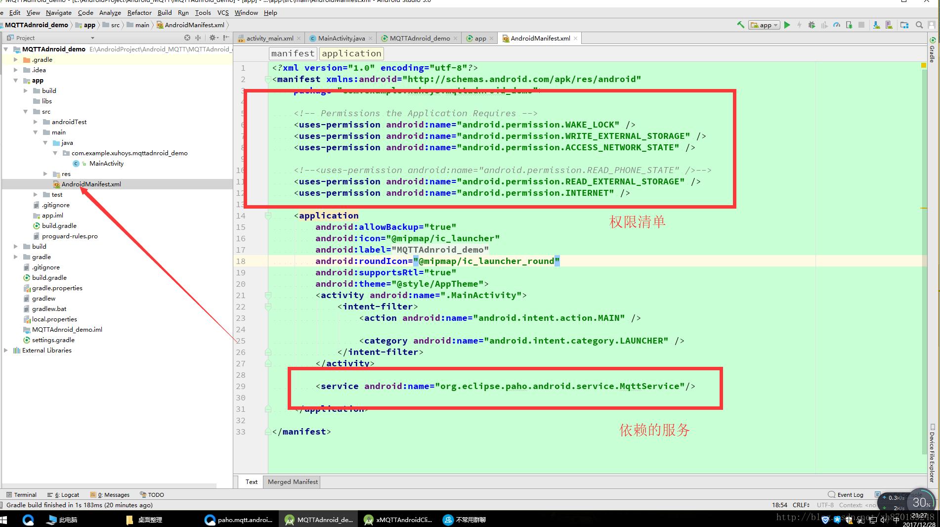940x527 pixels.
Task: Expand the androidTest folder
Action: [36, 122]
